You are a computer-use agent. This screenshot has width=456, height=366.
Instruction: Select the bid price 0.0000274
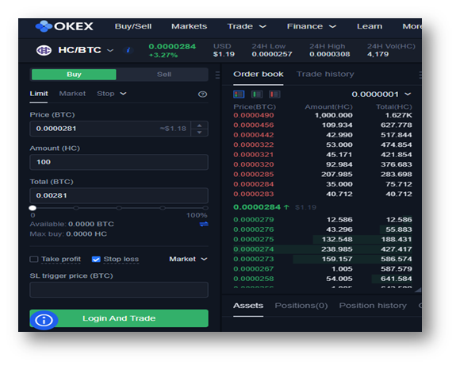point(254,249)
